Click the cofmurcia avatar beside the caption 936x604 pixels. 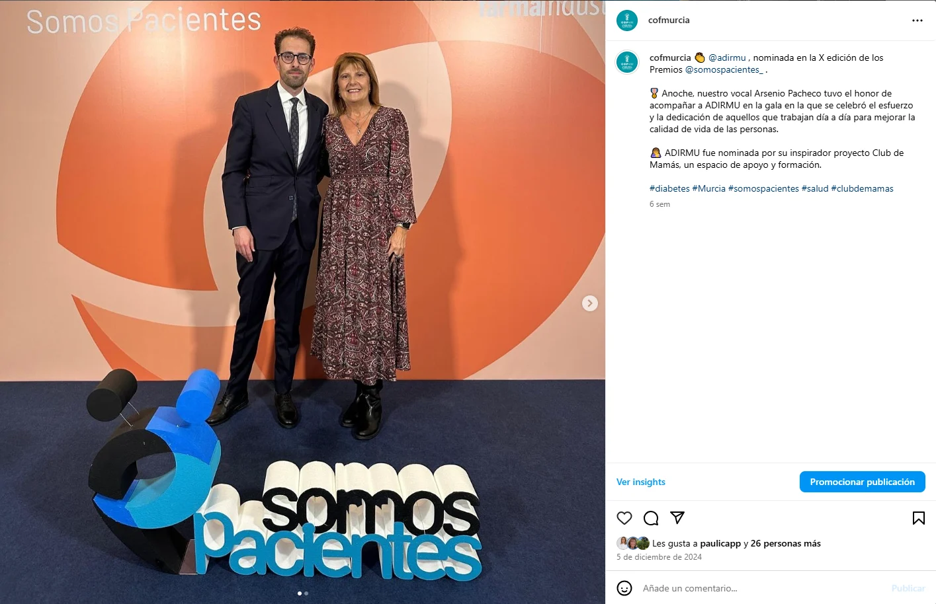[x=627, y=62]
